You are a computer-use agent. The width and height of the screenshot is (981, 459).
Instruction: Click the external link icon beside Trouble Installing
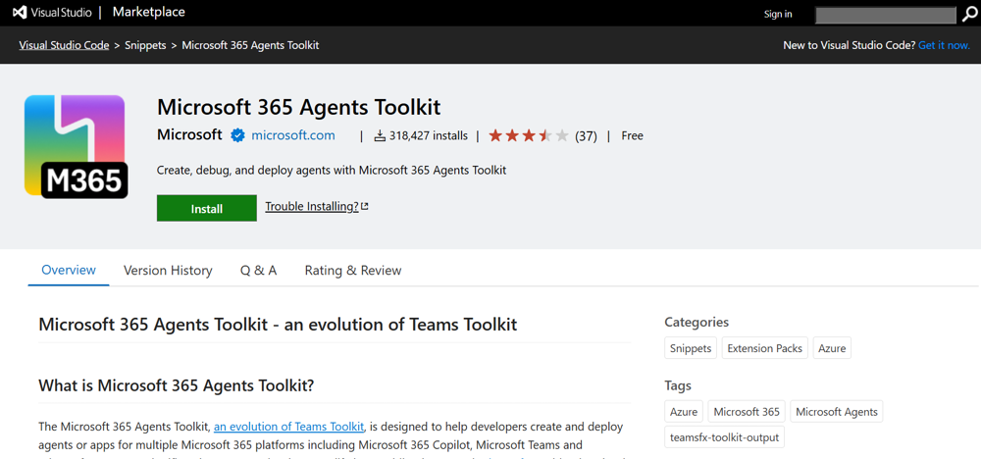(365, 206)
